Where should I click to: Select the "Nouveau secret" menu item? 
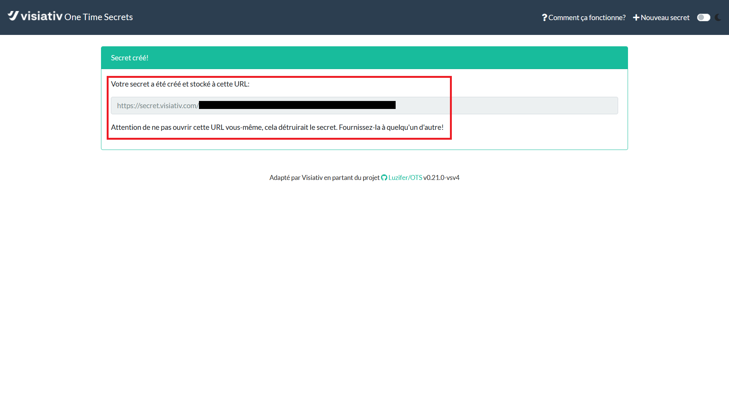point(665,17)
